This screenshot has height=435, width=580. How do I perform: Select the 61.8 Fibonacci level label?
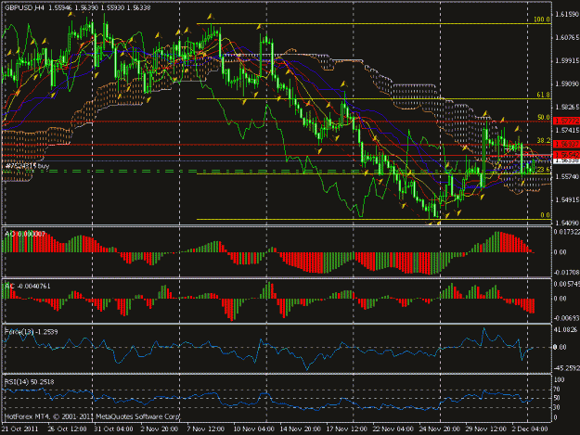coord(543,95)
